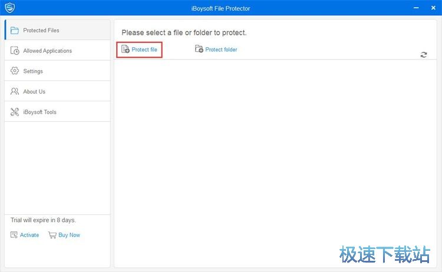The width and height of the screenshot is (442, 272).
Task: Click the Protected Files folder icon
Action: click(14, 30)
